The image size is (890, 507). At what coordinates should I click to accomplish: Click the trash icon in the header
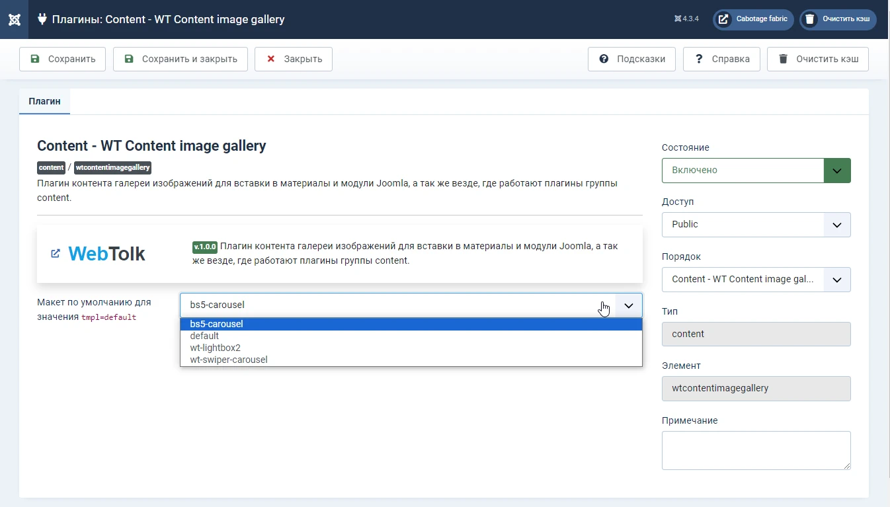810,19
